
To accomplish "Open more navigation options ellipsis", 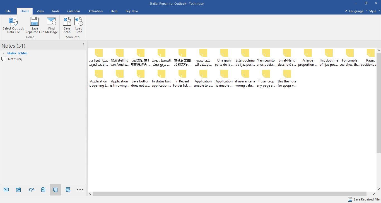I will [x=80, y=190].
